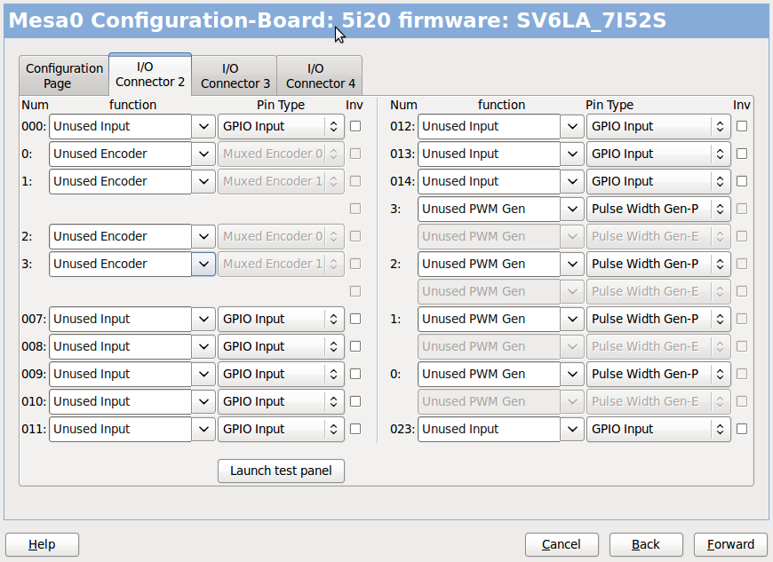The width and height of the screenshot is (773, 562).
Task: Open function dropdown arrow for pin 011
Action: (203, 430)
